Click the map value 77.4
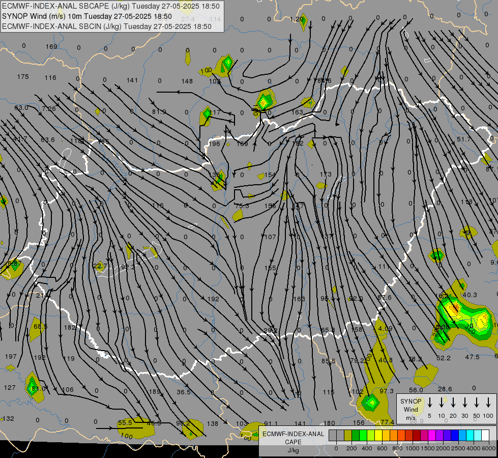Image resolution: width=498 pixels, height=458 pixels. point(387,422)
